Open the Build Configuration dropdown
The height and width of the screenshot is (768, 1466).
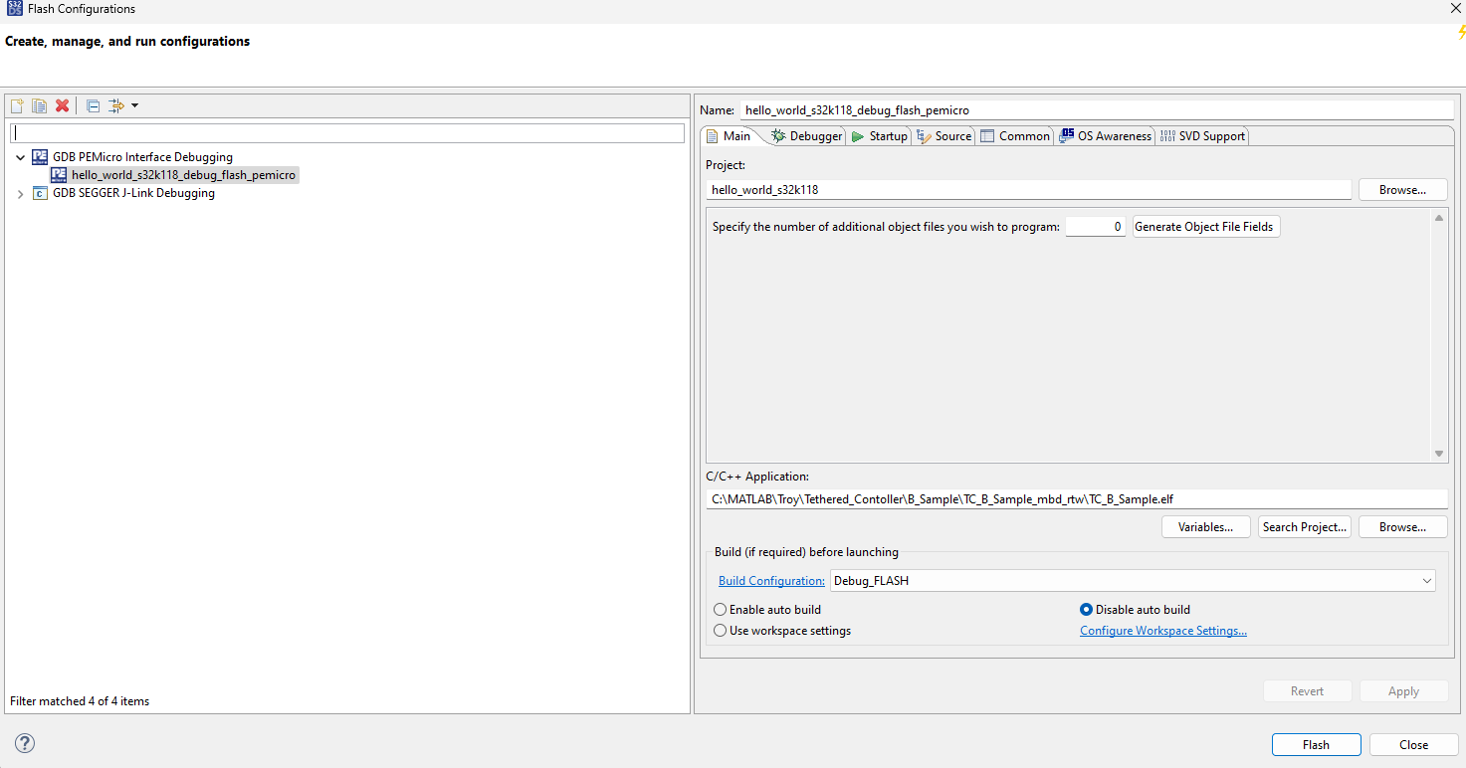click(1427, 580)
